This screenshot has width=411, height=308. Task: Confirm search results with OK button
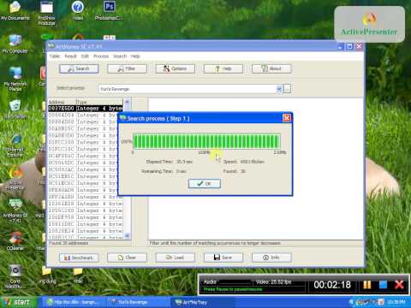coord(205,183)
